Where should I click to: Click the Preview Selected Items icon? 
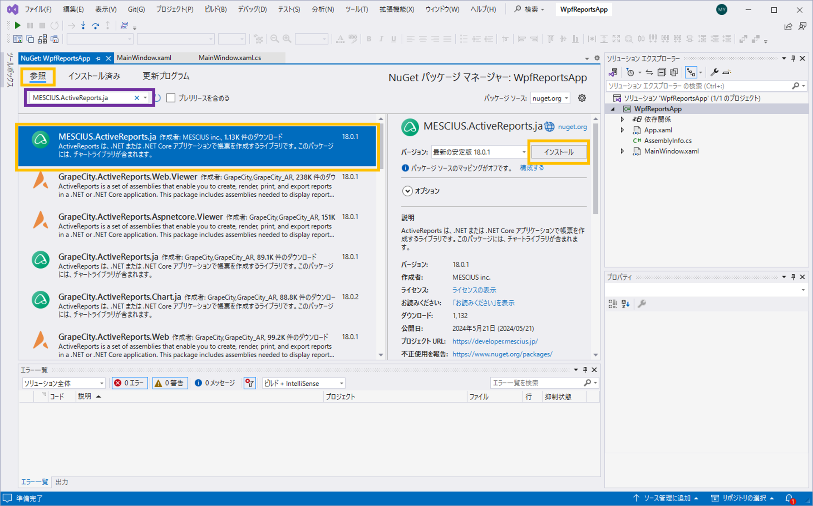click(x=727, y=72)
